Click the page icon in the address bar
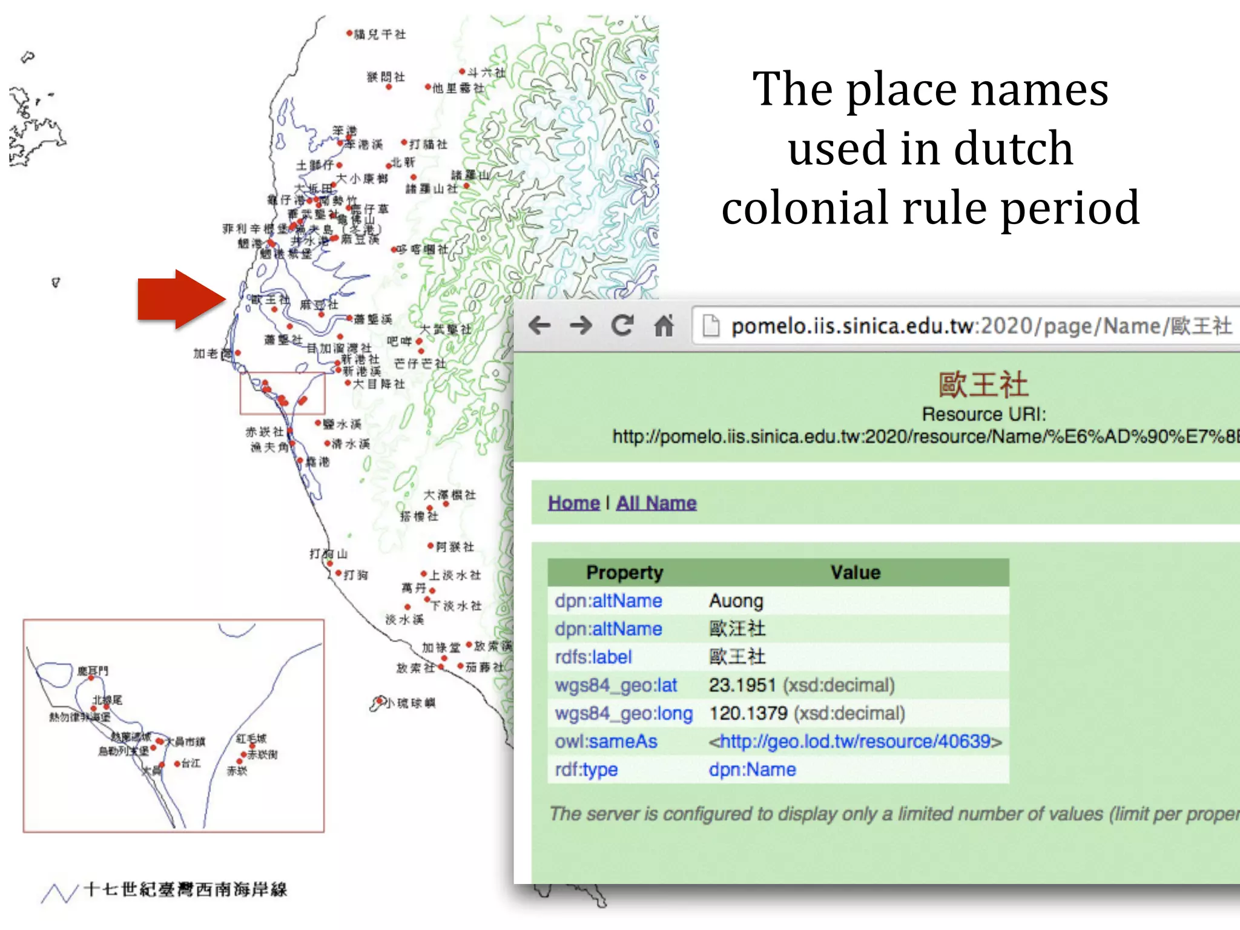1240x930 pixels. 711,326
